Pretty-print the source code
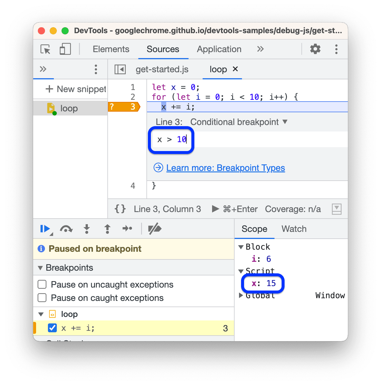Image resolution: width=381 pixels, height=385 pixels. tap(120, 209)
